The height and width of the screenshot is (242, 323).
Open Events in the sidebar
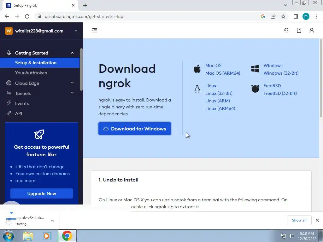coord(22,103)
